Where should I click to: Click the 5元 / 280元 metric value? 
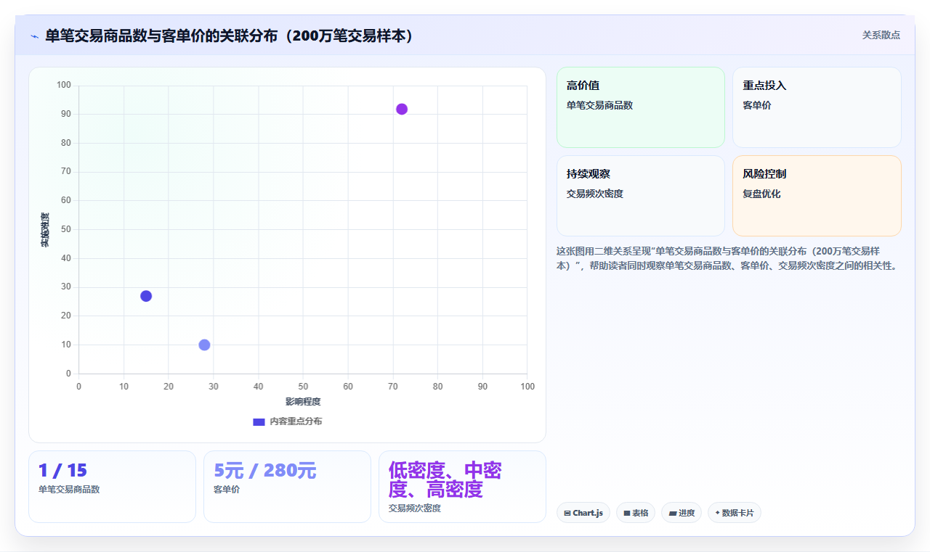(x=265, y=471)
